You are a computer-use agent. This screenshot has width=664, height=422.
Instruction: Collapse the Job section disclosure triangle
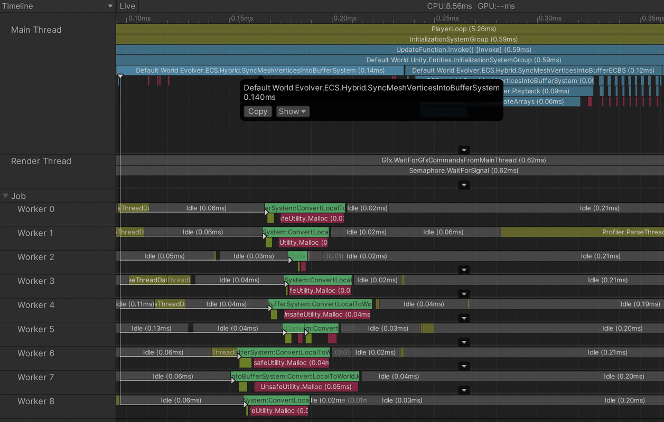pyautogui.click(x=5, y=196)
